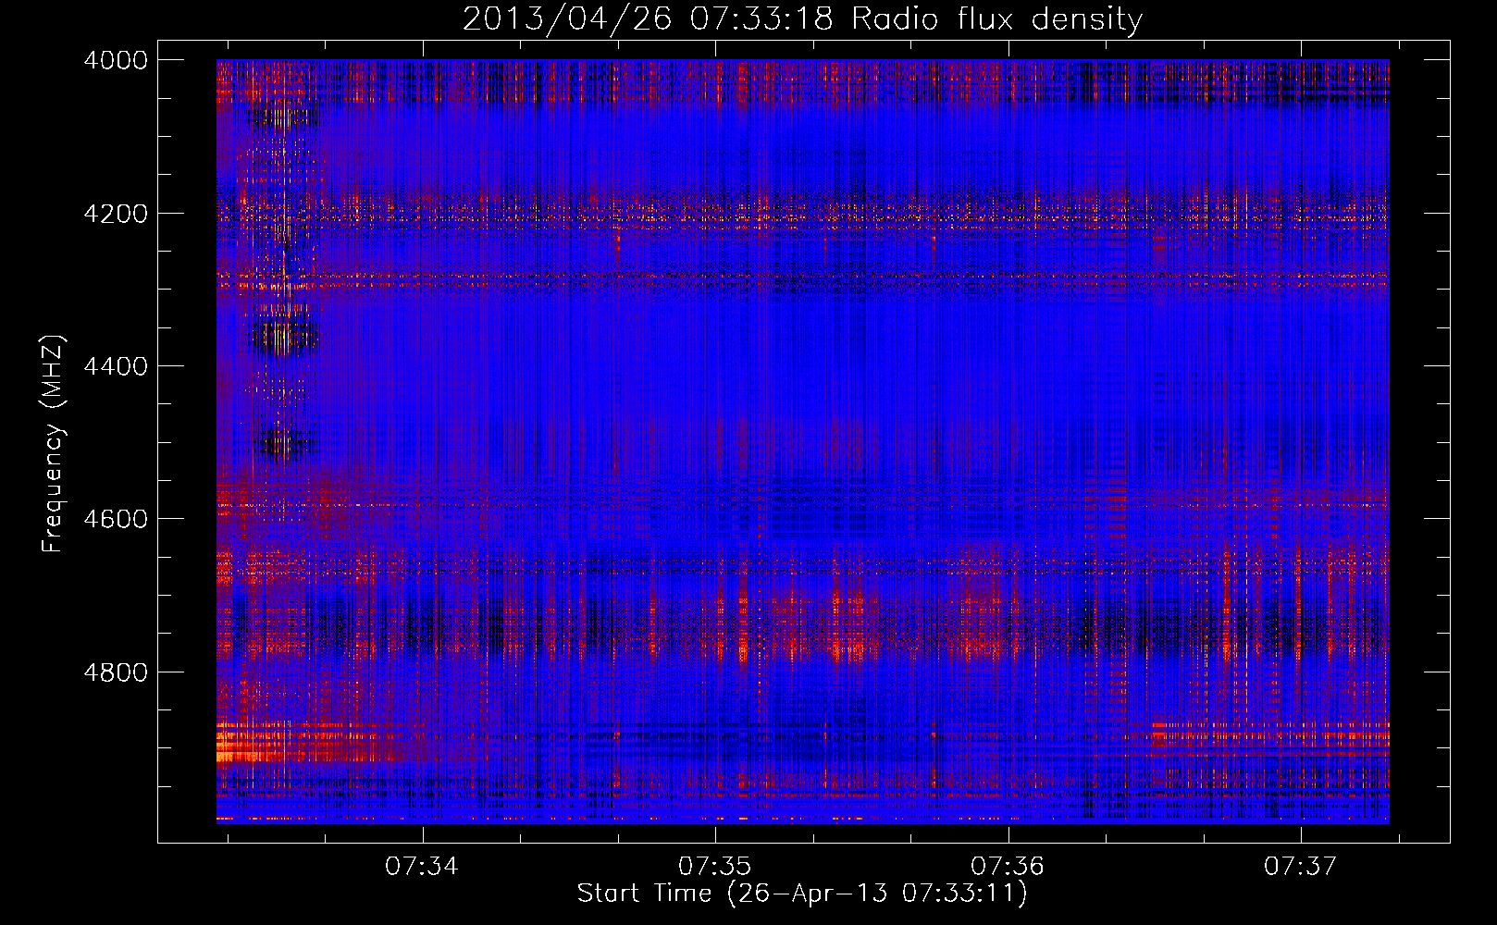Click the 4600 frequency tick label
The image size is (1497, 925).
tap(116, 519)
